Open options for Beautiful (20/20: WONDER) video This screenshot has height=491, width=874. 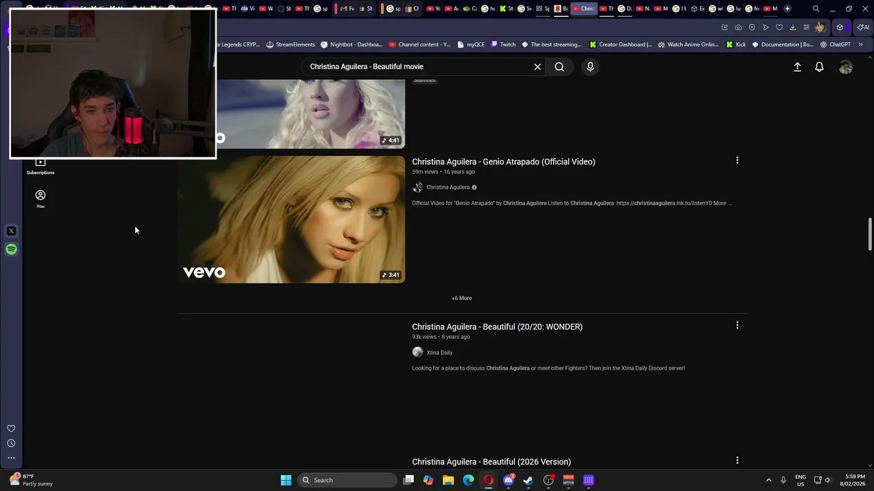pyautogui.click(x=737, y=325)
